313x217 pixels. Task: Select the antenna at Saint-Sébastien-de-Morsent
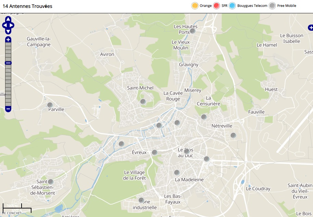(x=51, y=182)
